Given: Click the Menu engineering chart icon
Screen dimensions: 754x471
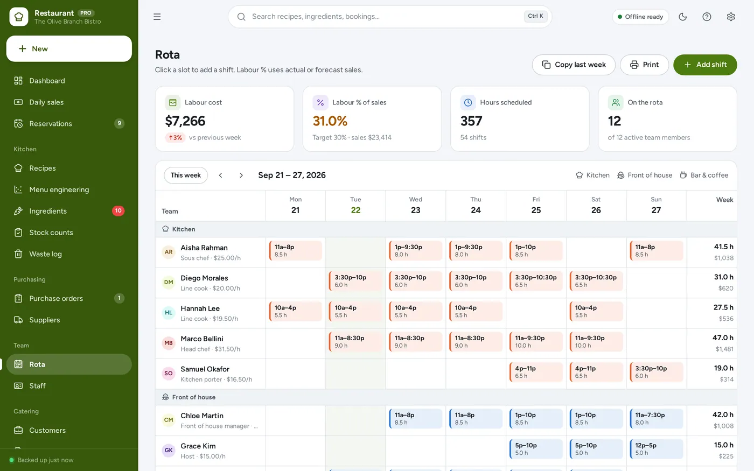Looking at the screenshot, I should click(x=18, y=189).
